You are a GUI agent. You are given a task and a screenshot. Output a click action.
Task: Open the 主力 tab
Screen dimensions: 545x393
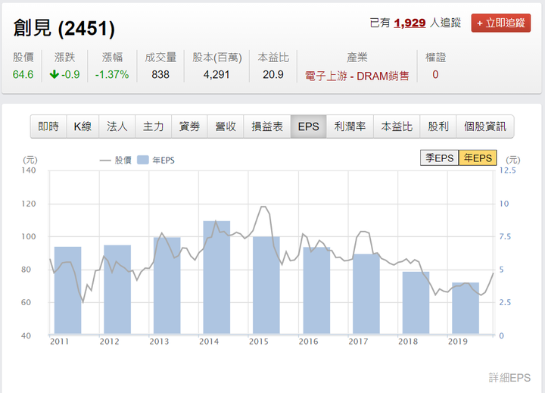153,126
